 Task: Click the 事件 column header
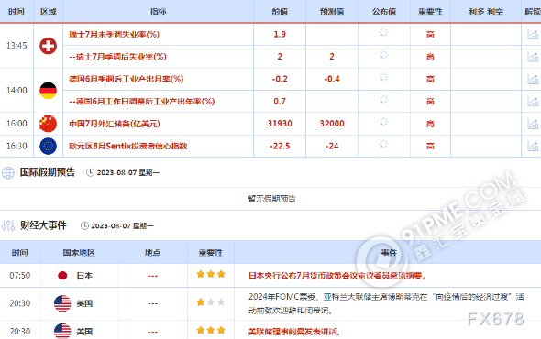[389, 253]
